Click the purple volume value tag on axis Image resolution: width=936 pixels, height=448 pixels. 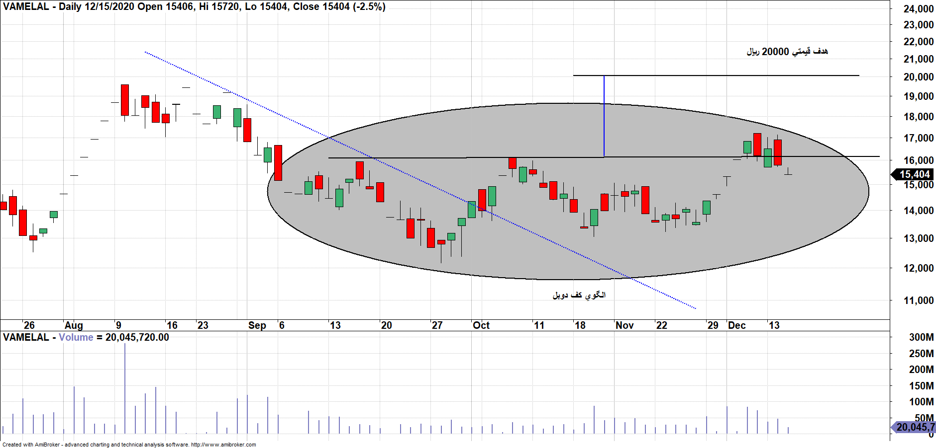point(915,427)
